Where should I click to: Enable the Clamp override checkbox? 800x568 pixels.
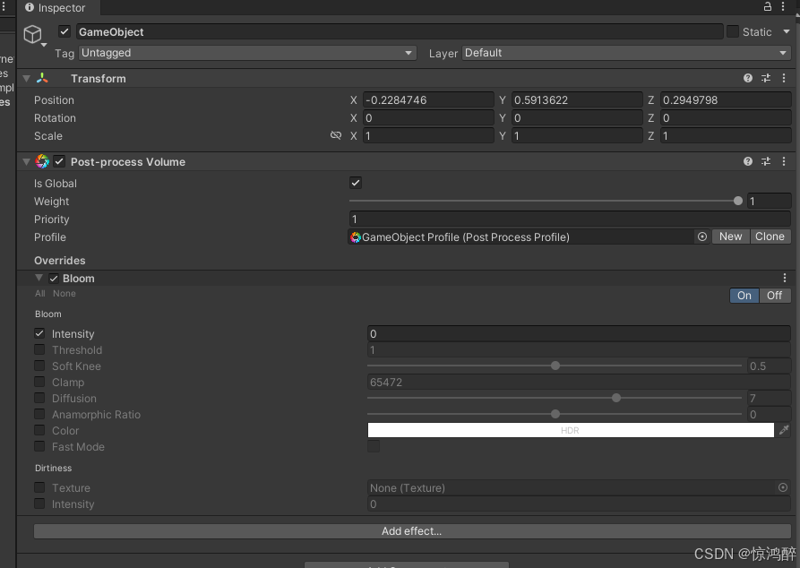39,382
